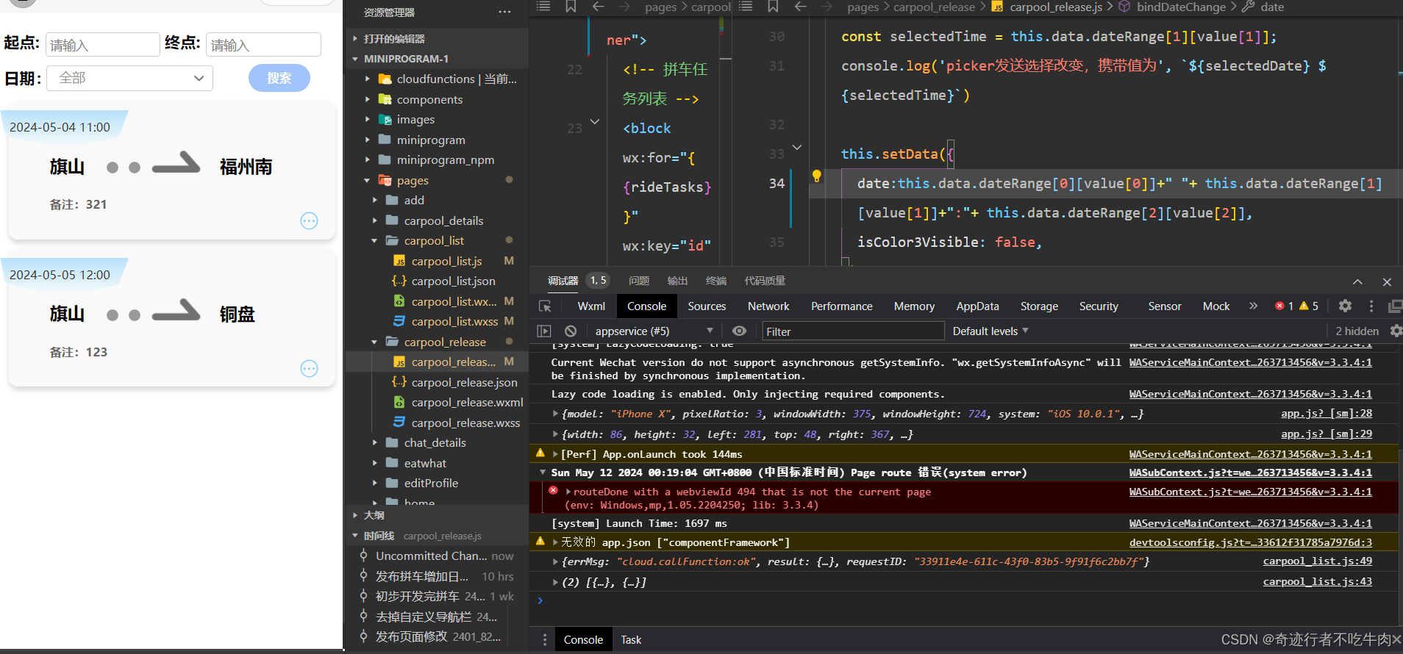
Task: Open carpool_release.json file
Action: pyautogui.click(x=464, y=382)
